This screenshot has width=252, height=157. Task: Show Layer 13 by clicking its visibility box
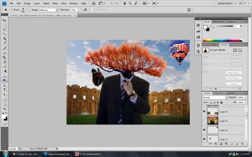pos(204,121)
